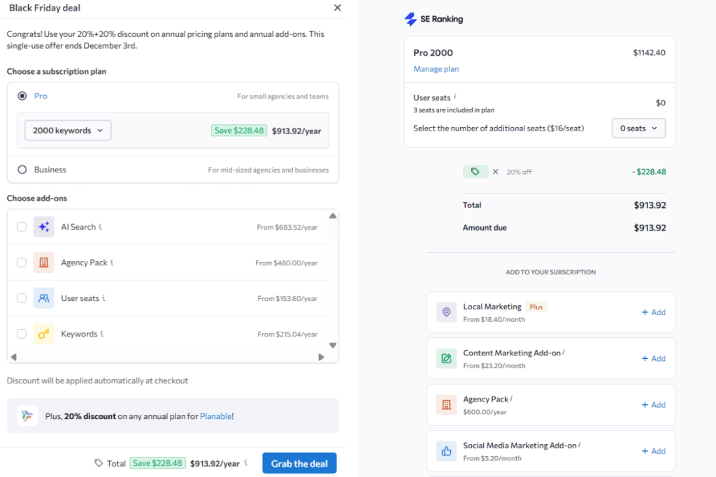Expand the 0 seats dropdown
Image resolution: width=716 pixels, height=477 pixels.
[x=638, y=129]
